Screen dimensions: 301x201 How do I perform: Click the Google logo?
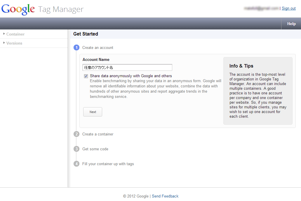point(18,9)
